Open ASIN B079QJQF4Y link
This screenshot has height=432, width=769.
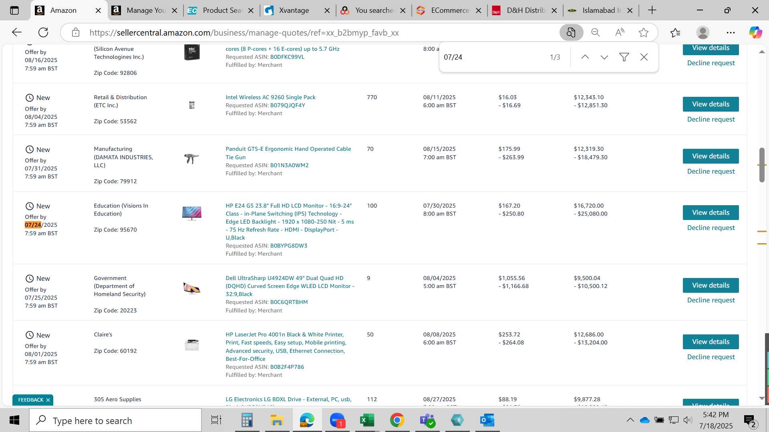[288, 105]
